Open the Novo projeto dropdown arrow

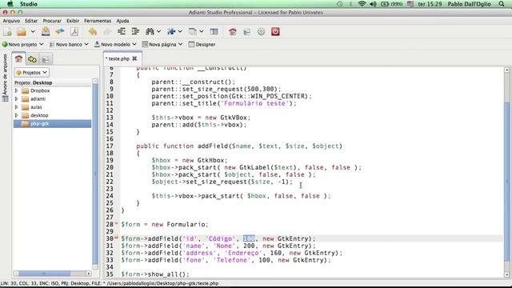tap(42, 45)
